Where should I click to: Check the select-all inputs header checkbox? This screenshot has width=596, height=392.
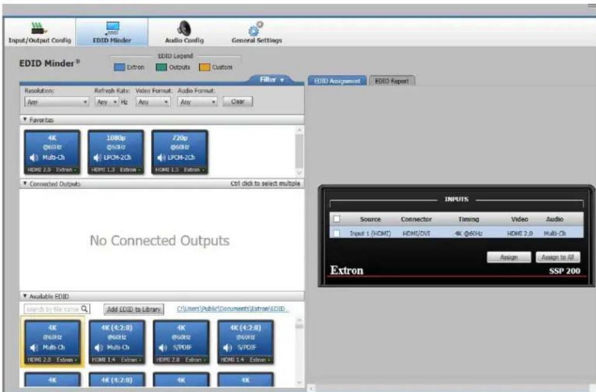click(x=336, y=219)
